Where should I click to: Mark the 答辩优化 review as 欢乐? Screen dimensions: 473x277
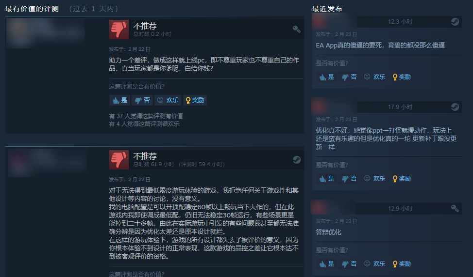coord(374,264)
